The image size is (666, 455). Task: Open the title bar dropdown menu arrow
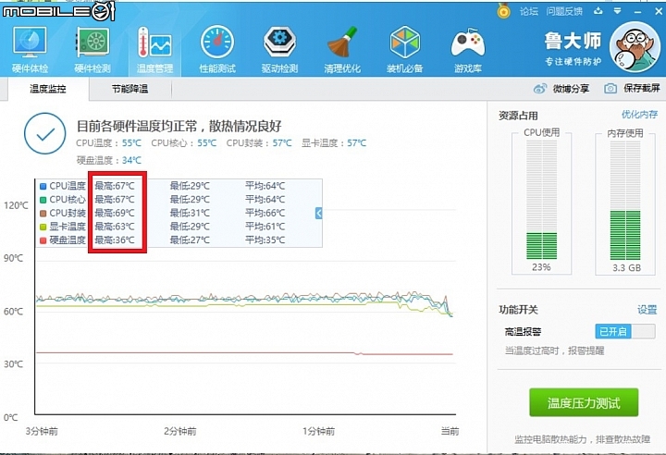[x=618, y=11]
